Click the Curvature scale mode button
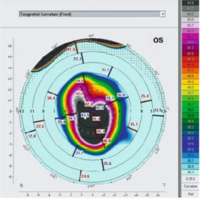 click(190, 186)
